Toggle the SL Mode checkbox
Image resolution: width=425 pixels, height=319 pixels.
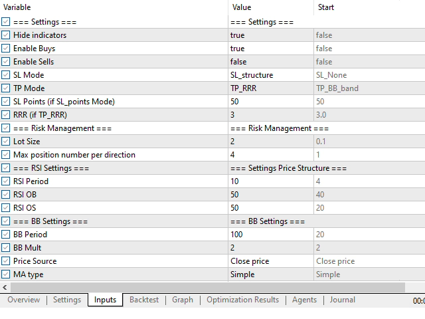pos(6,75)
